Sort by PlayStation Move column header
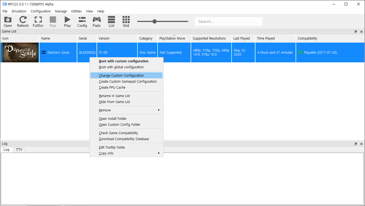 click(174, 38)
